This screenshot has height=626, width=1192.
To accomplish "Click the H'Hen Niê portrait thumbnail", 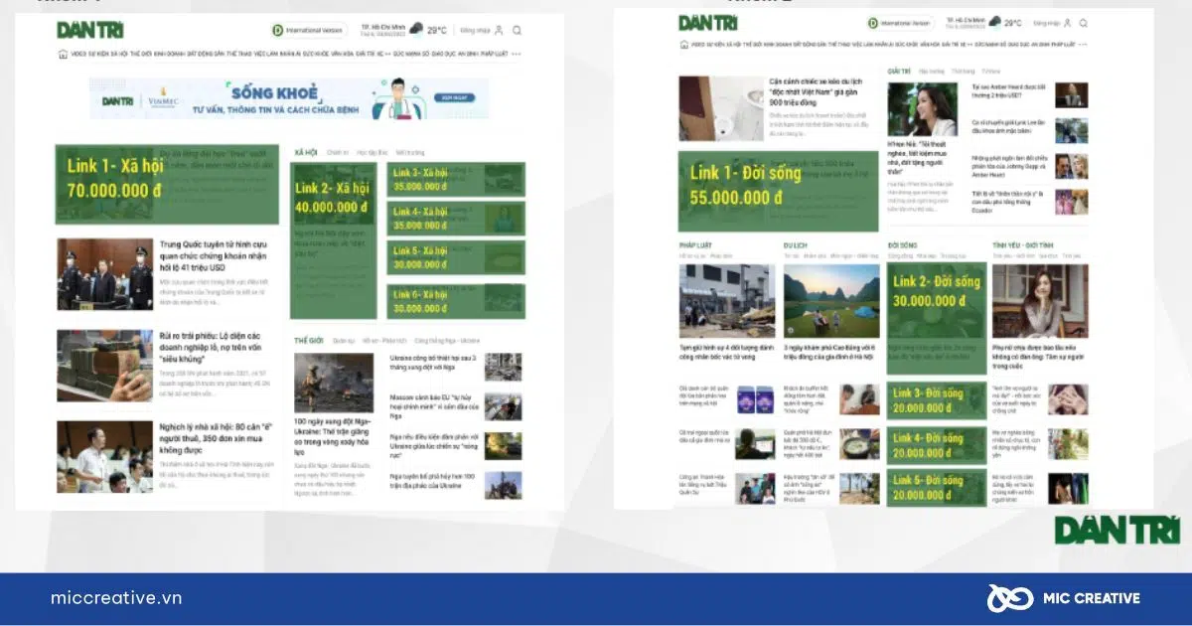I will [x=923, y=109].
